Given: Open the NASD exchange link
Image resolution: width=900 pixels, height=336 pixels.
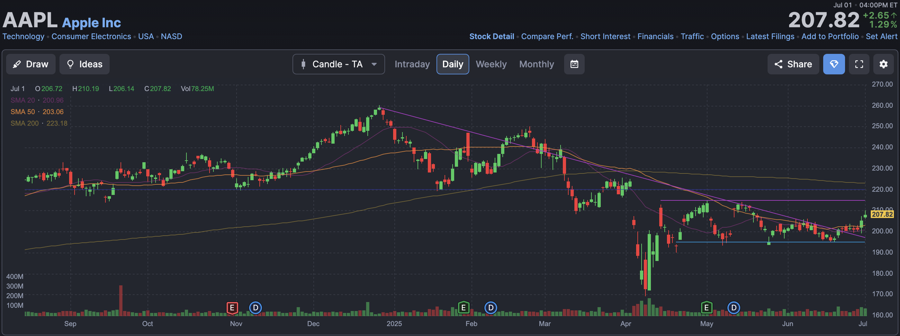Looking at the screenshot, I should [x=171, y=36].
